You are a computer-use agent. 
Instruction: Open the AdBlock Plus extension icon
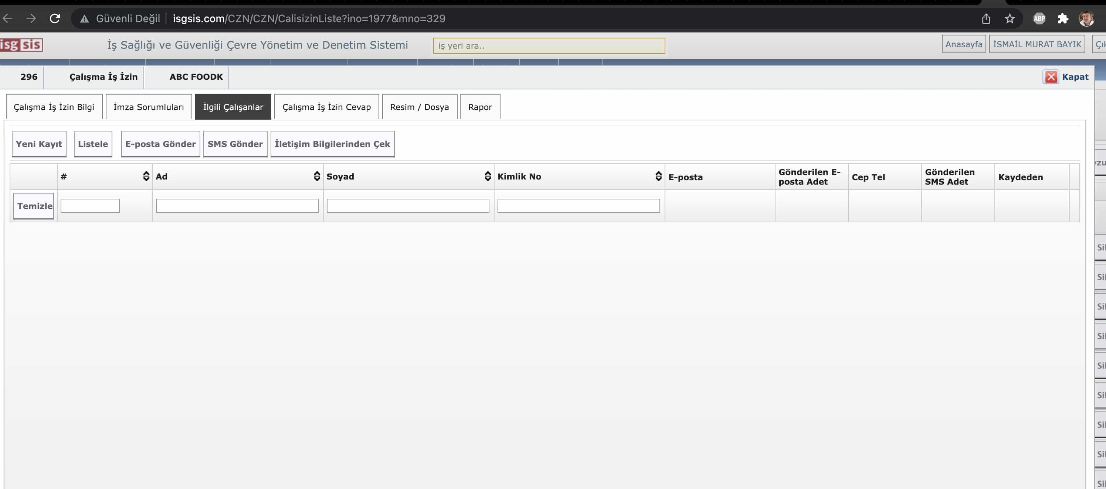[x=1039, y=18]
